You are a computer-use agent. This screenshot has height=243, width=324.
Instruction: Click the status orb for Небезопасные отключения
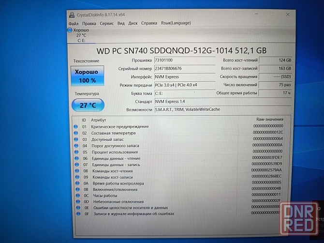[75, 201]
